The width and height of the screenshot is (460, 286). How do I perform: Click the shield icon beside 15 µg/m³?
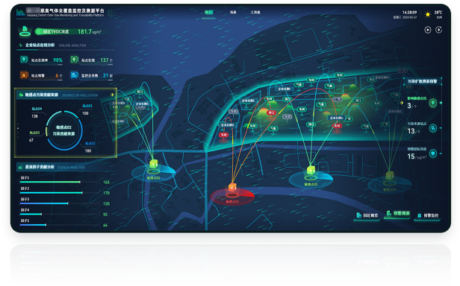click(x=433, y=153)
